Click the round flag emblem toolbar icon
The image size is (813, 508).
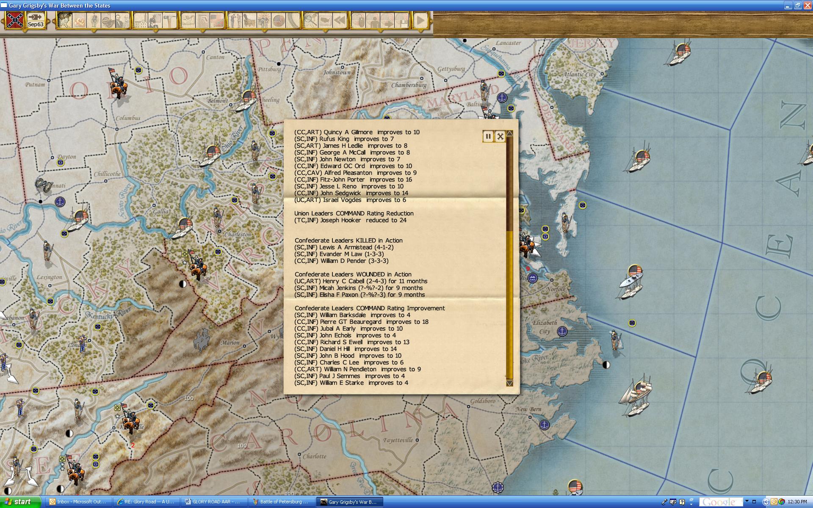pyautogui.click(x=278, y=20)
